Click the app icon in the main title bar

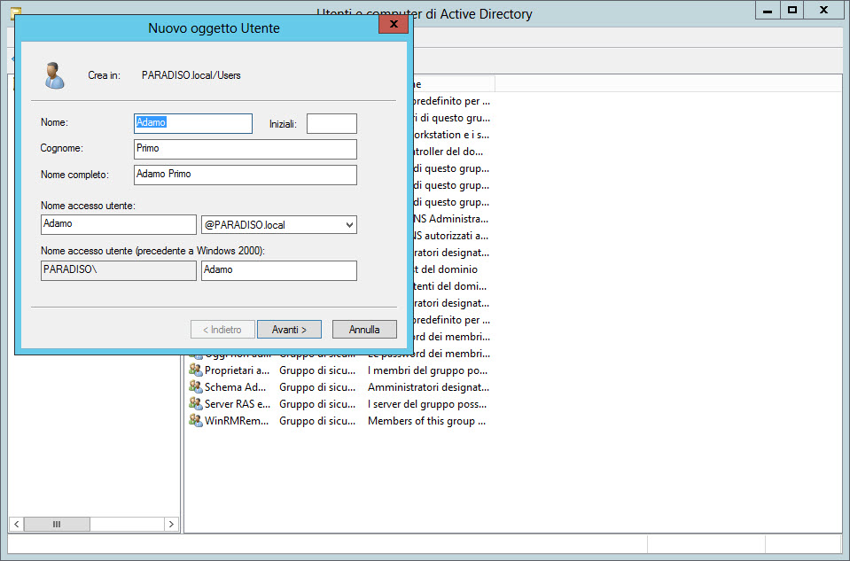coord(15,12)
